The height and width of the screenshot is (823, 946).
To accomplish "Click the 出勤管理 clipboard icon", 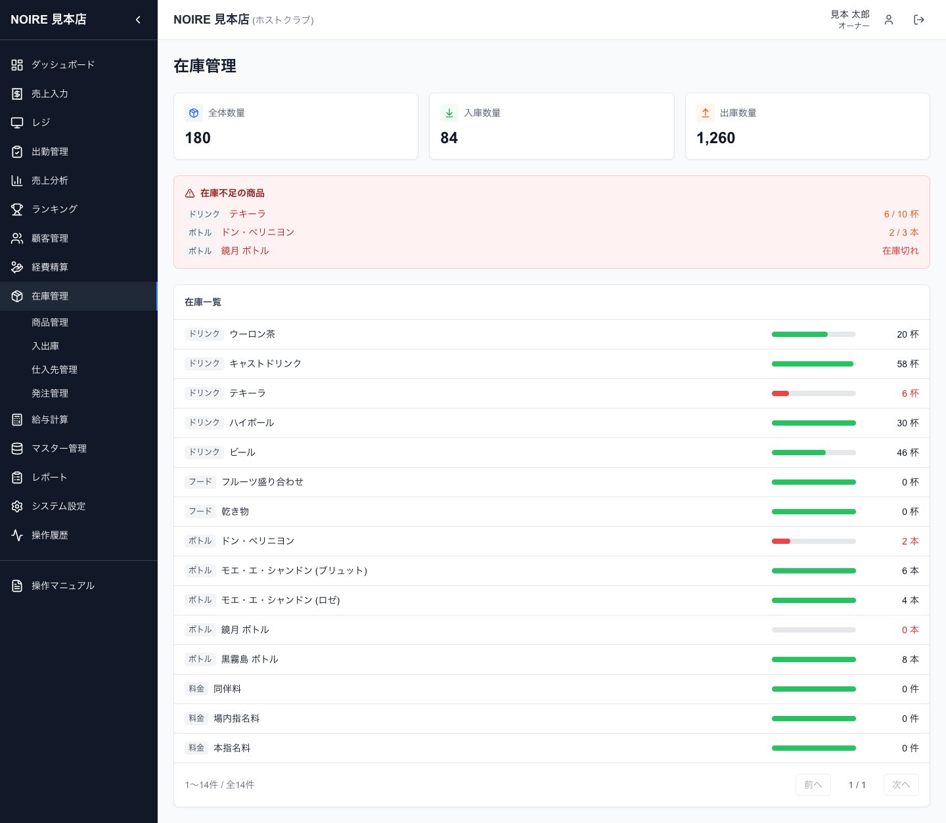I will [17, 152].
